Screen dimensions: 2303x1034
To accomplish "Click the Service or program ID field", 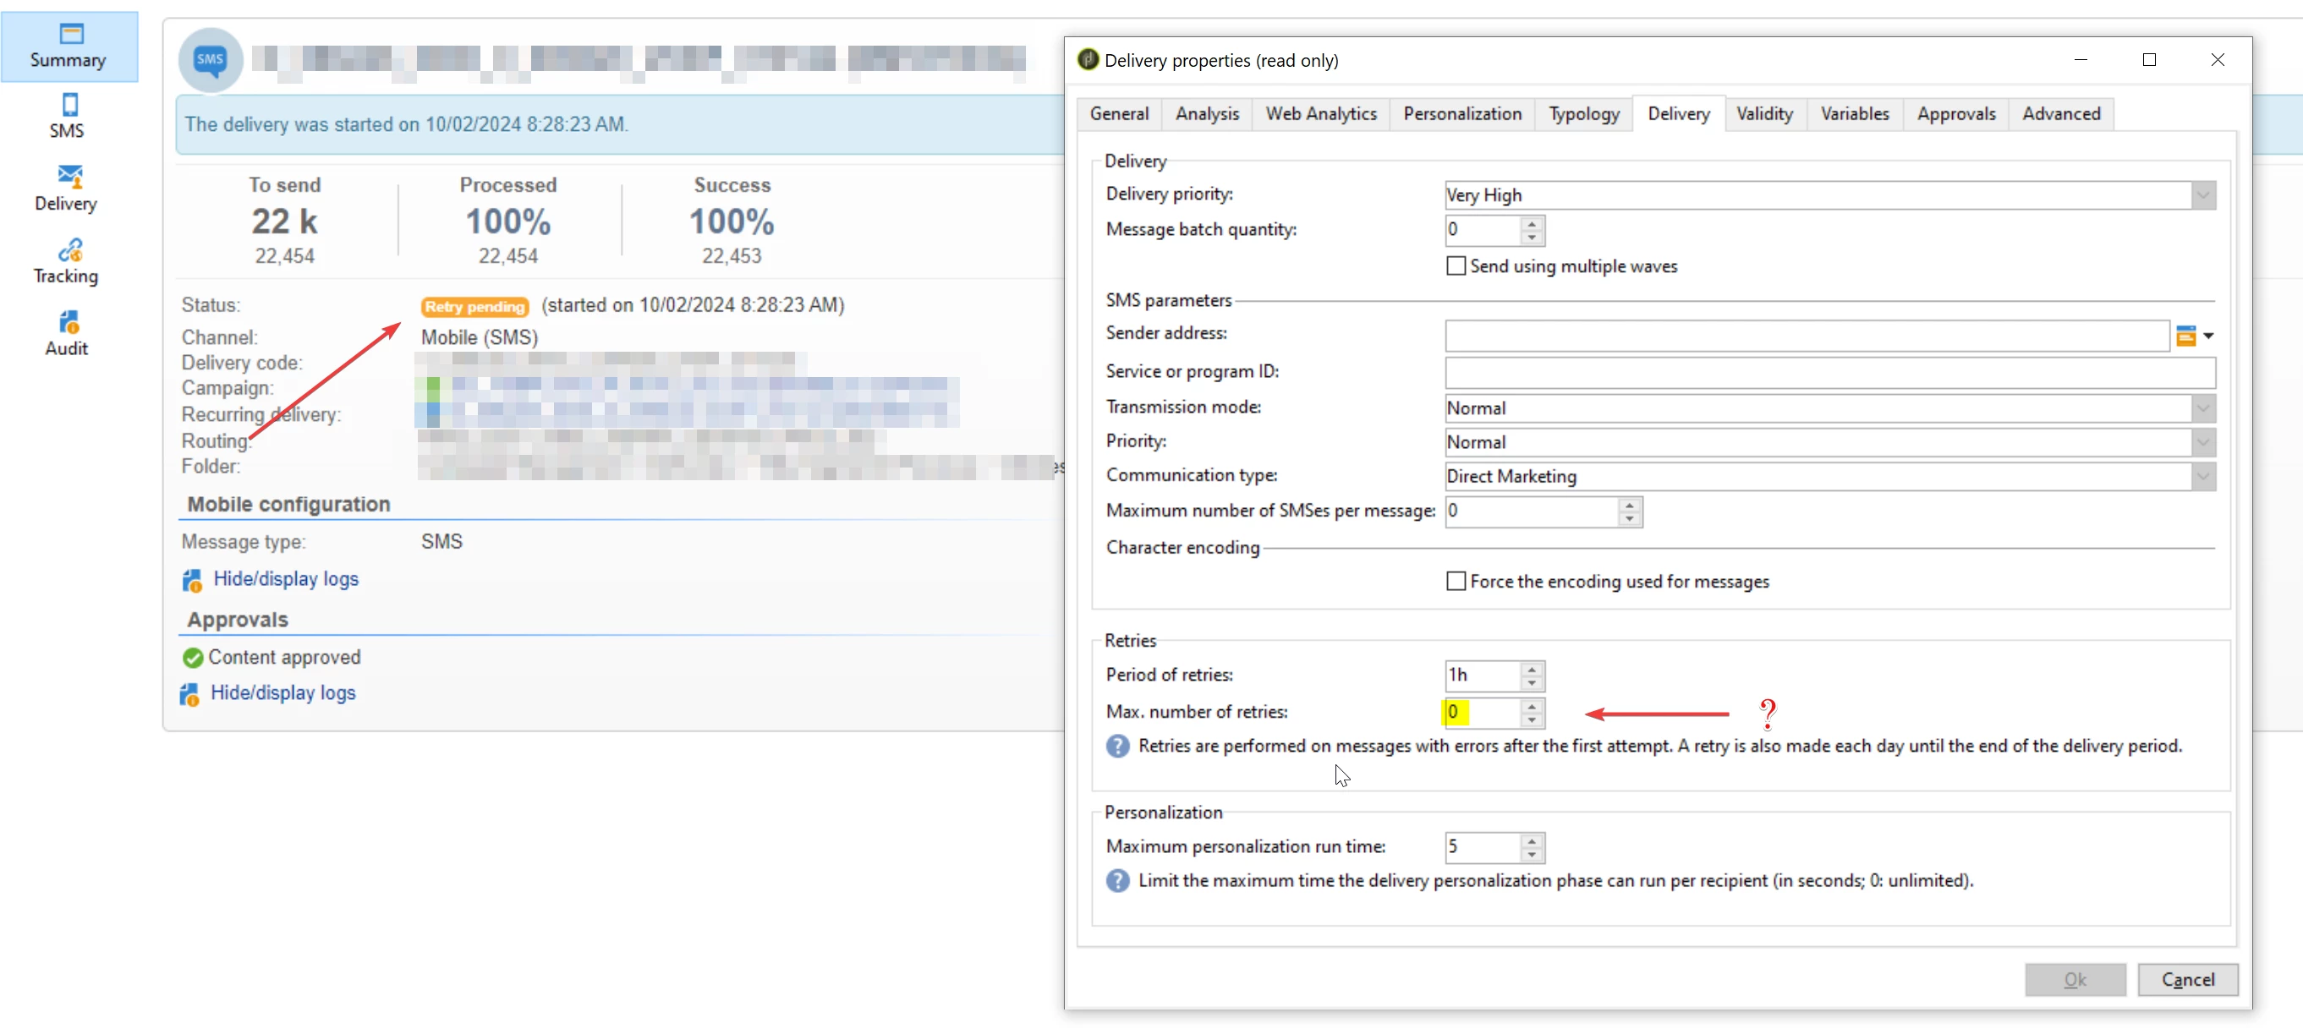I will tap(1829, 373).
